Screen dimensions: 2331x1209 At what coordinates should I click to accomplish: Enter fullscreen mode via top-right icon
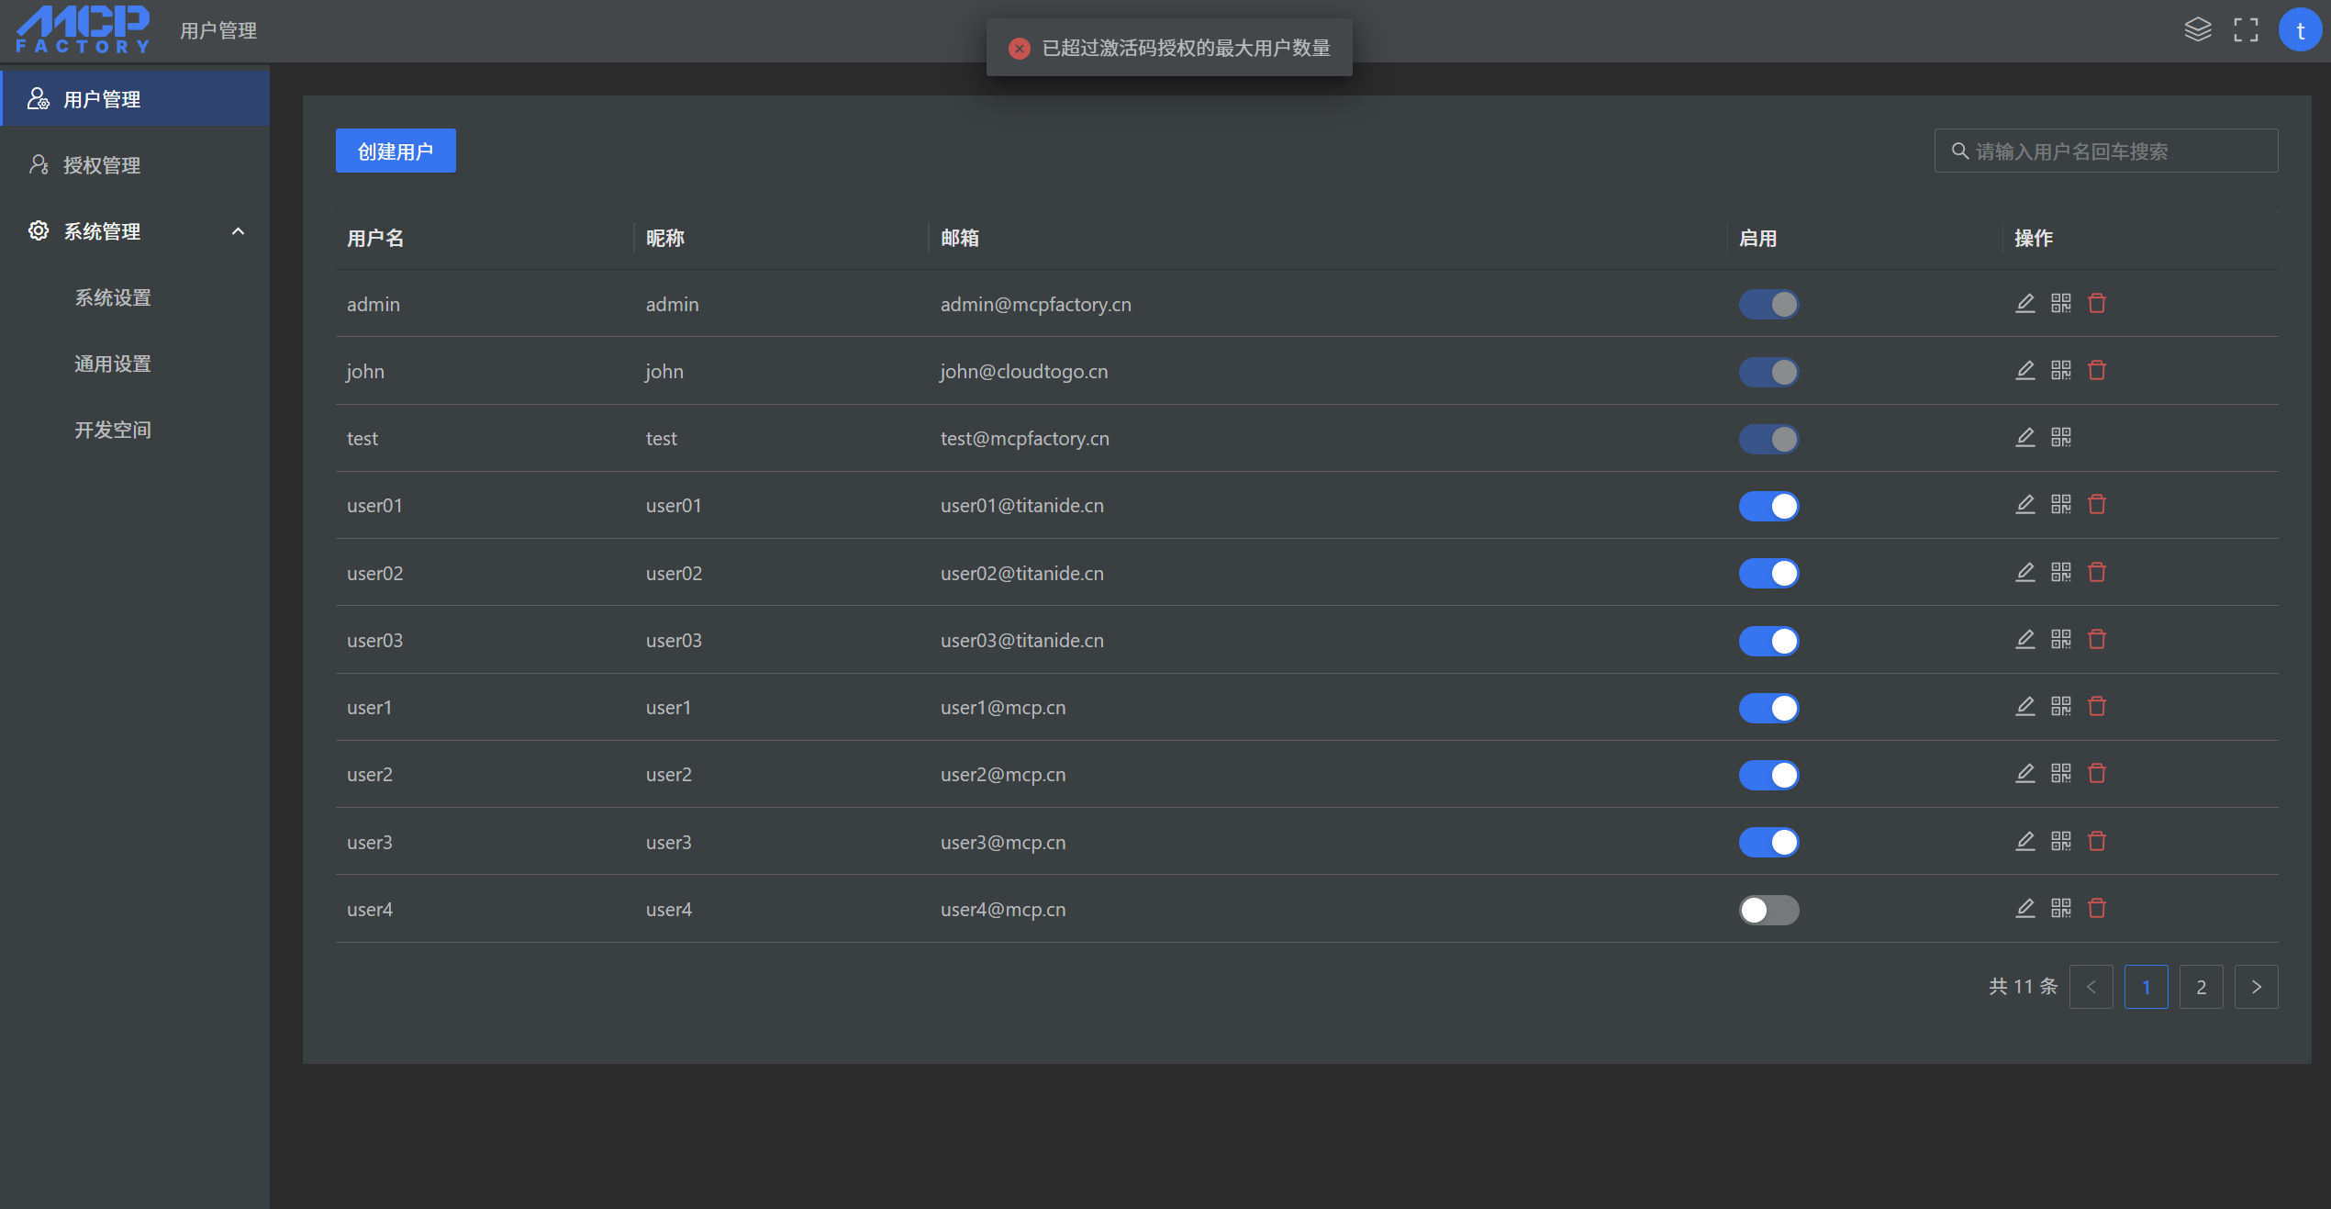(2246, 30)
